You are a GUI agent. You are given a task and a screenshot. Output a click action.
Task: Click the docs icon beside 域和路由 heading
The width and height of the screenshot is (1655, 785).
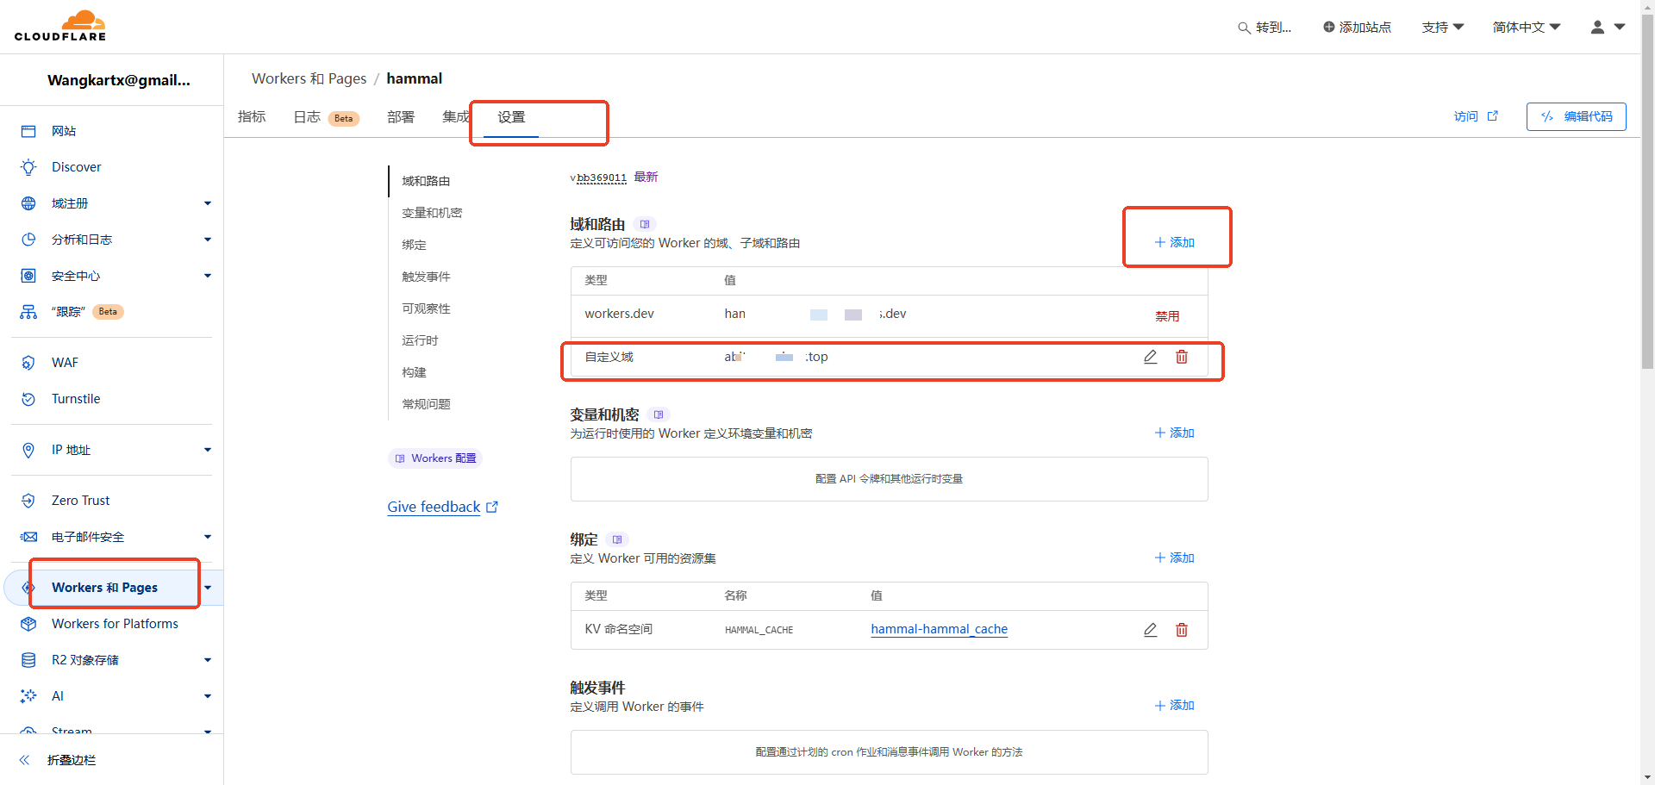coord(645,224)
